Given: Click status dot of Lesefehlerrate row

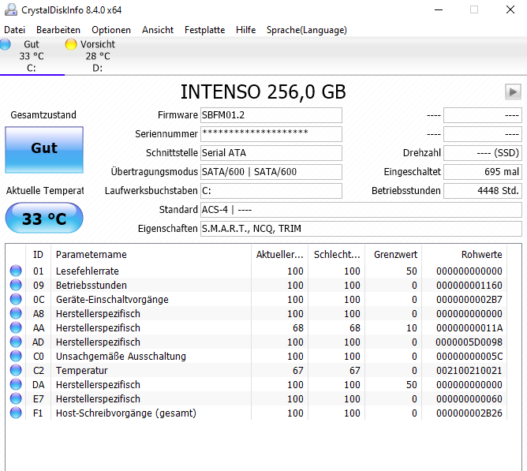Looking at the screenshot, I should coord(16,271).
